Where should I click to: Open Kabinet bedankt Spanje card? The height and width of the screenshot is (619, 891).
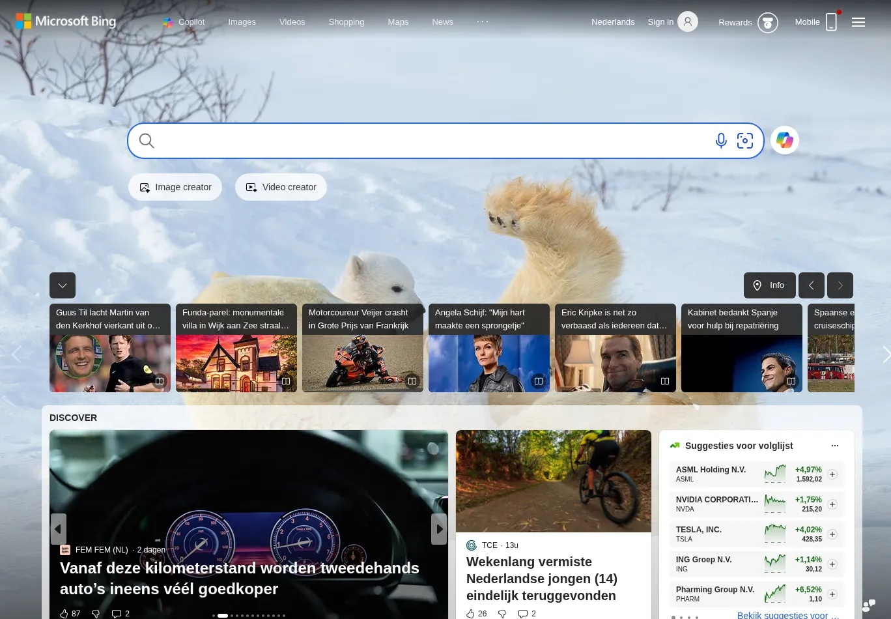(x=742, y=348)
